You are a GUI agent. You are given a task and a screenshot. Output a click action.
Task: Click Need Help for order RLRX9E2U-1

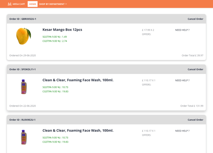182,131
